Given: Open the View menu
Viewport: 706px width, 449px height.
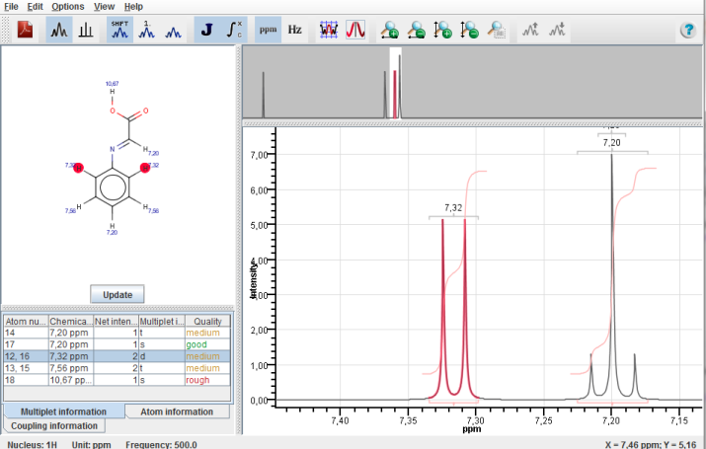Looking at the screenshot, I should click(x=104, y=7).
